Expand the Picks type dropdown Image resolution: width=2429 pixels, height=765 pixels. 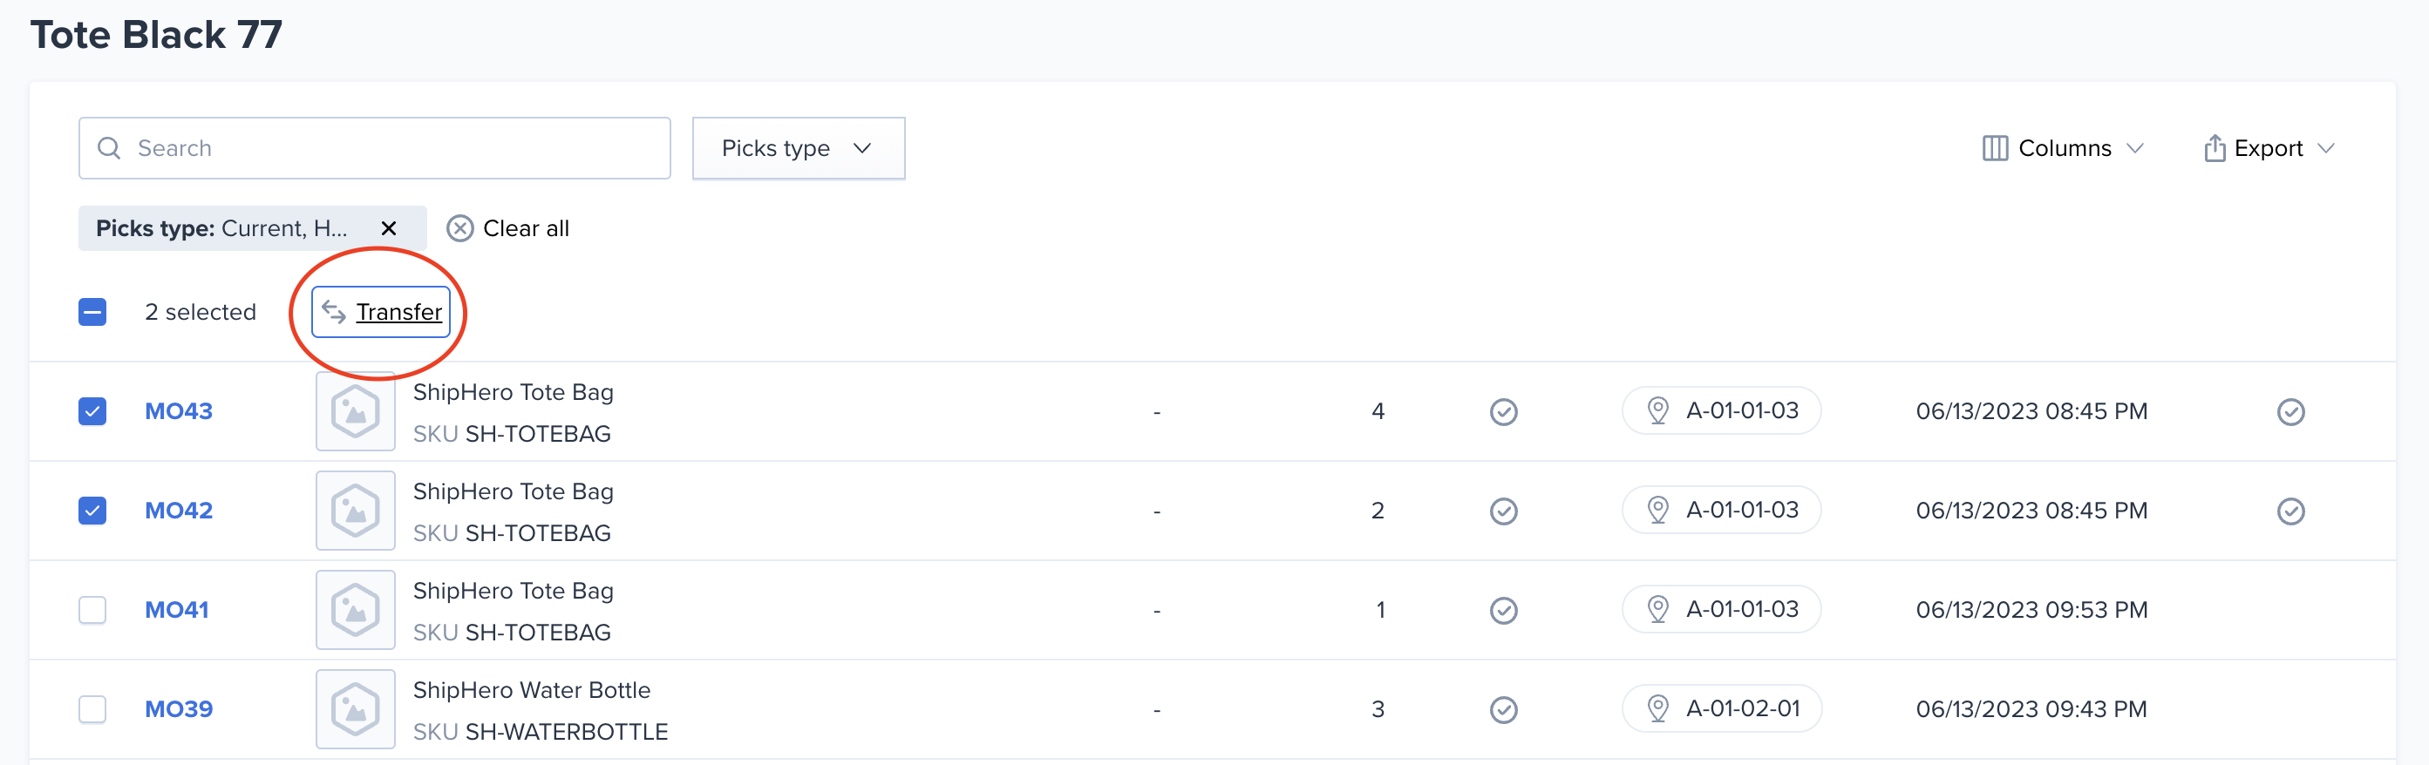pyautogui.click(x=799, y=148)
